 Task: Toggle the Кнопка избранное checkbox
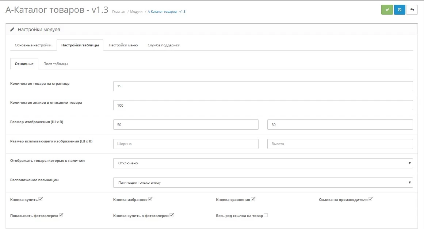[x=150, y=199]
